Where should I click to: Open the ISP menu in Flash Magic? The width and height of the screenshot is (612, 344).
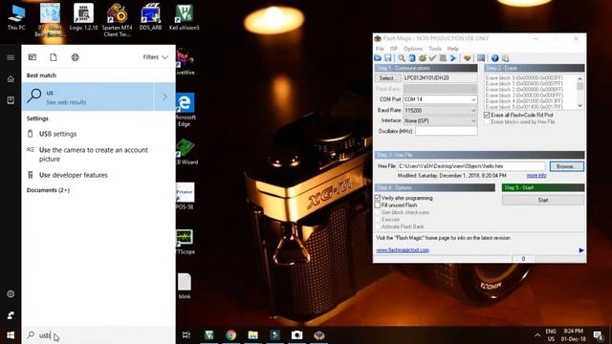pos(394,49)
